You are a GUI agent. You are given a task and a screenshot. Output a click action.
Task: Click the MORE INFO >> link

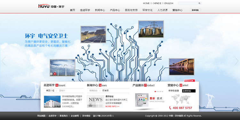pyautogui.click(x=112, y=106)
